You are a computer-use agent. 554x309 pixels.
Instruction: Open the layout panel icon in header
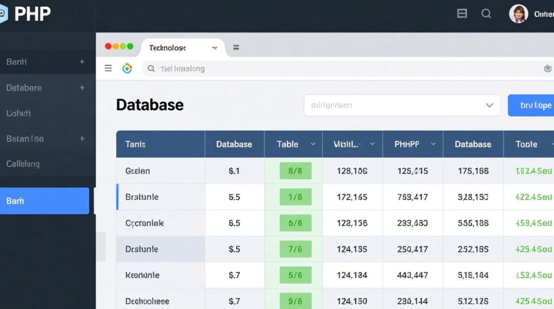(462, 14)
